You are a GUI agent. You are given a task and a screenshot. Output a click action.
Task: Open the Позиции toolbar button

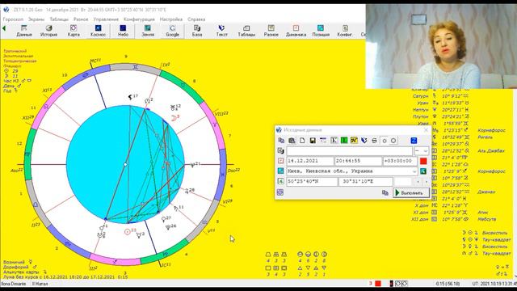[321, 31]
